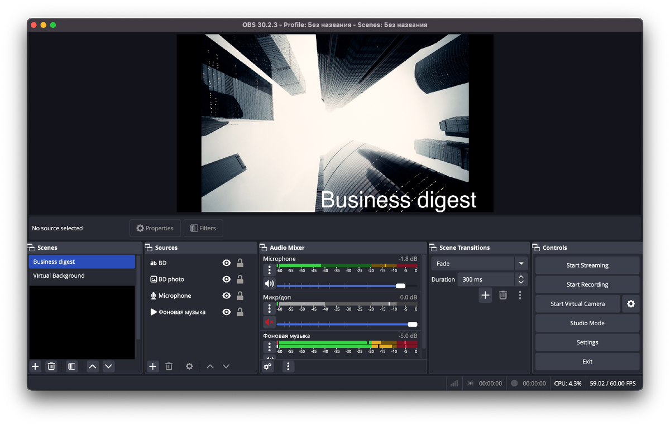Delete source via Sources trash icon
Image resolution: width=670 pixels, height=426 pixels.
[169, 366]
